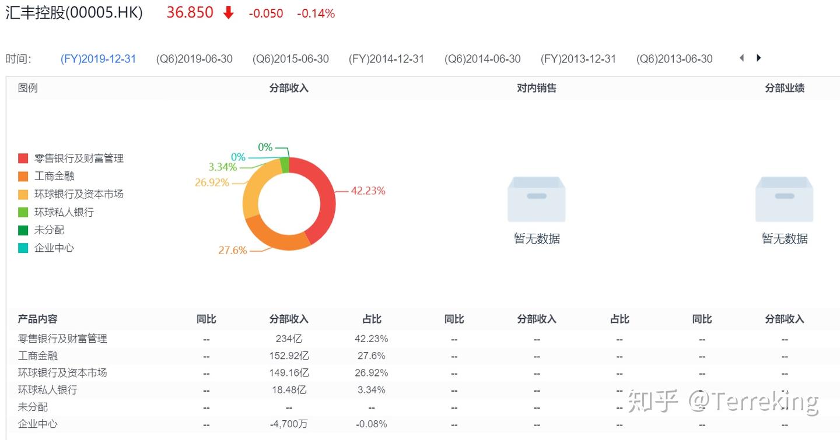Screen dimensions: 840x440
Task: Click the red price decline arrow icon
Action: click(x=227, y=12)
